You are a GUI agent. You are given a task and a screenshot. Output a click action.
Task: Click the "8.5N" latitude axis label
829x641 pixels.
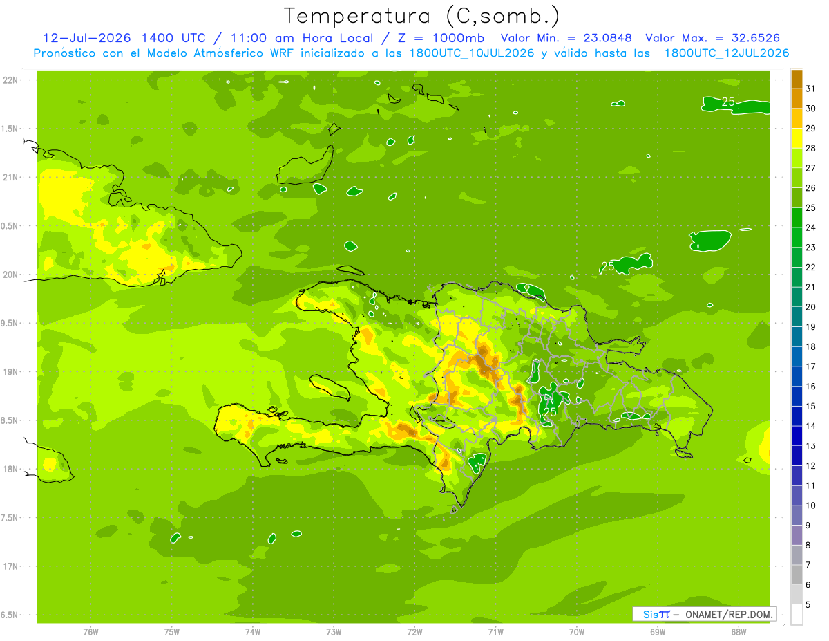(x=10, y=420)
